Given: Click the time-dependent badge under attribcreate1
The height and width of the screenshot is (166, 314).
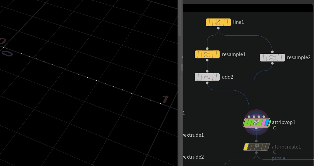Looking at the screenshot, I should (275, 152).
